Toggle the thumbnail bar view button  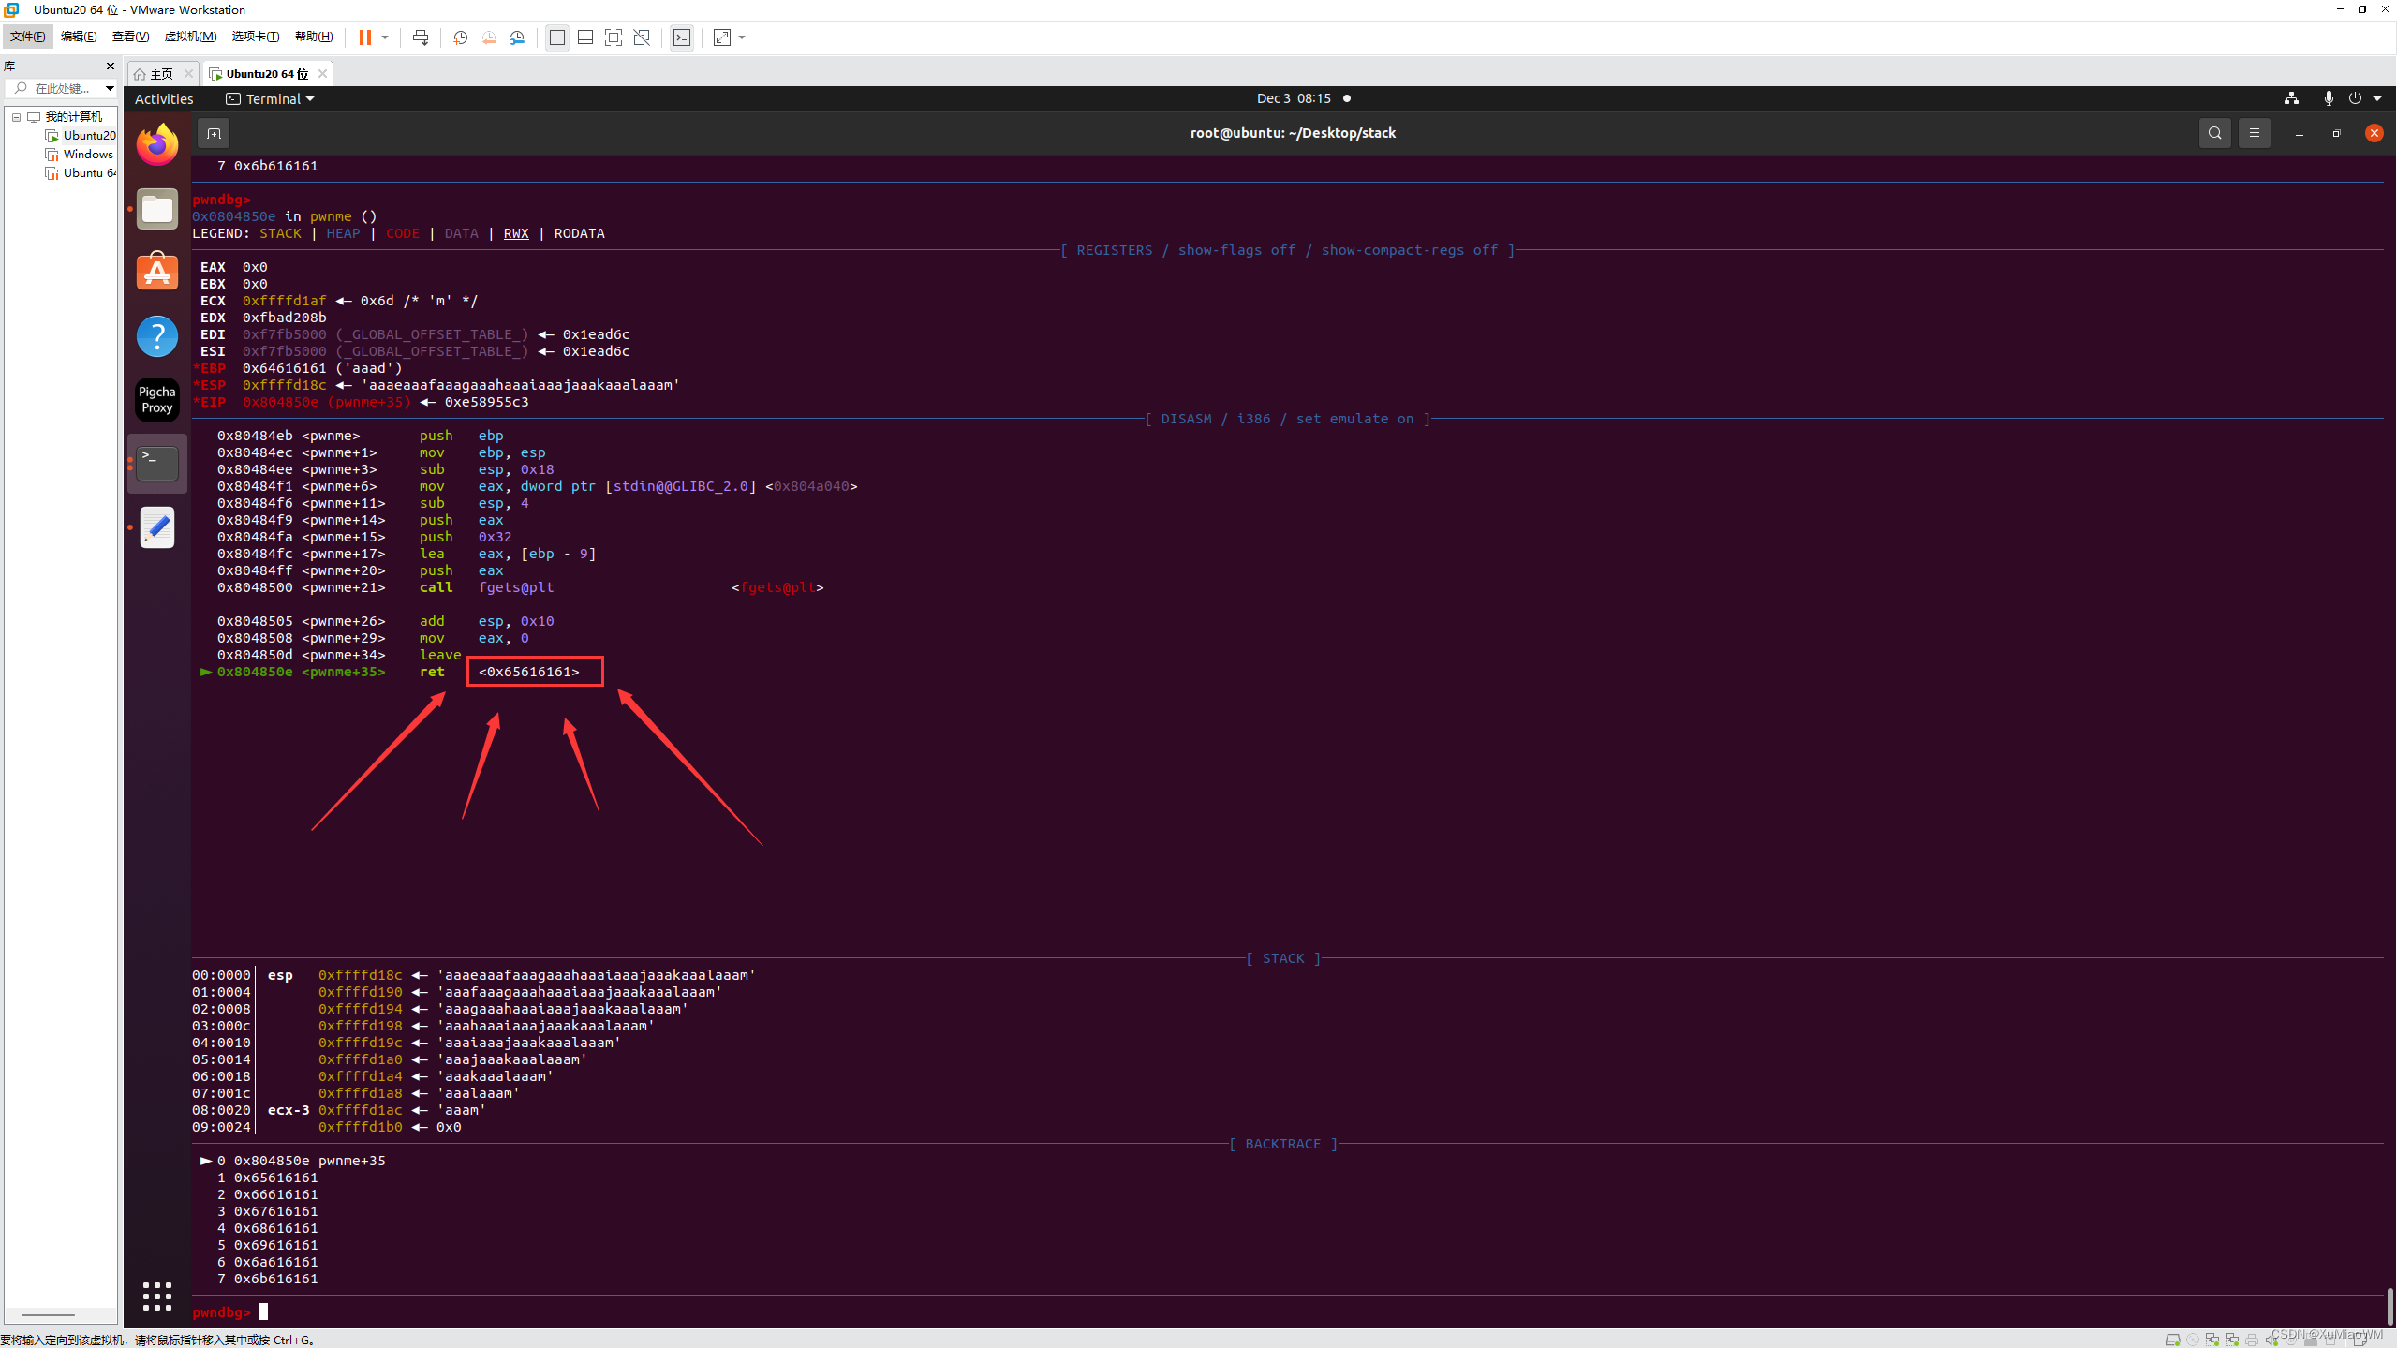tap(585, 37)
